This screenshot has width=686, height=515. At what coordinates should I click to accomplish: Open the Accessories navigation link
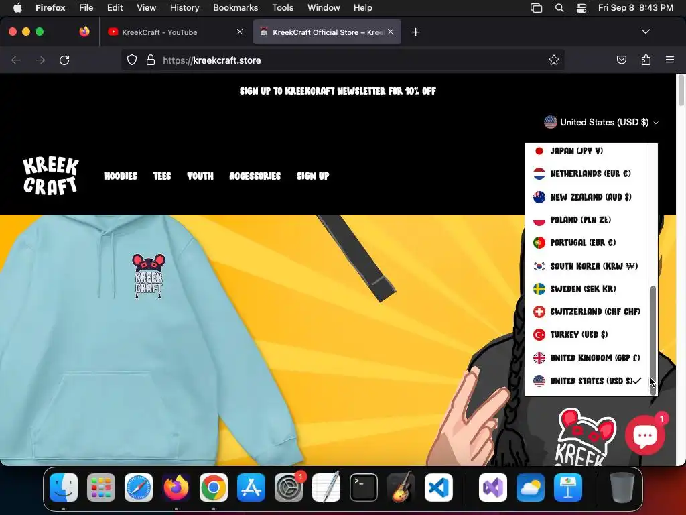coord(255,176)
